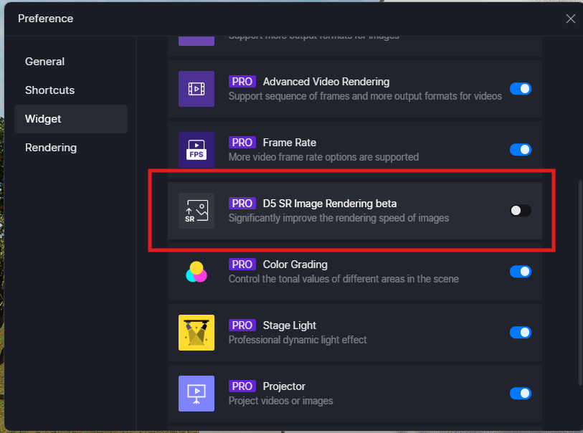Disable the Advanced Video Rendering toggle
Screen dimensions: 583x433
point(520,89)
